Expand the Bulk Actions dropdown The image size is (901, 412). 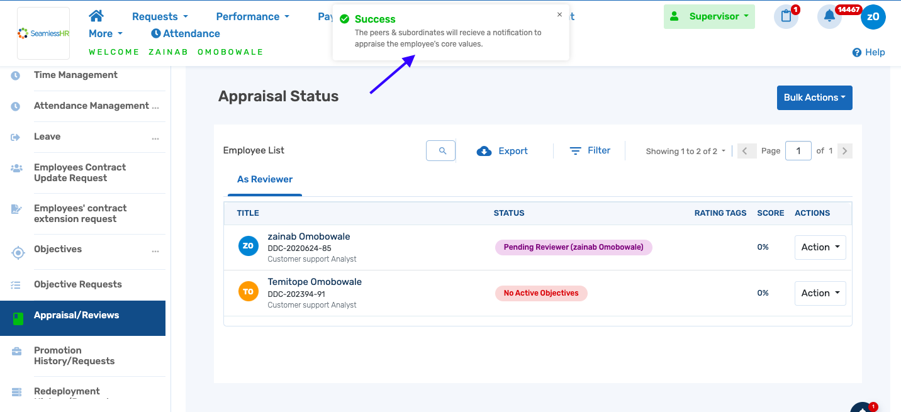click(814, 97)
